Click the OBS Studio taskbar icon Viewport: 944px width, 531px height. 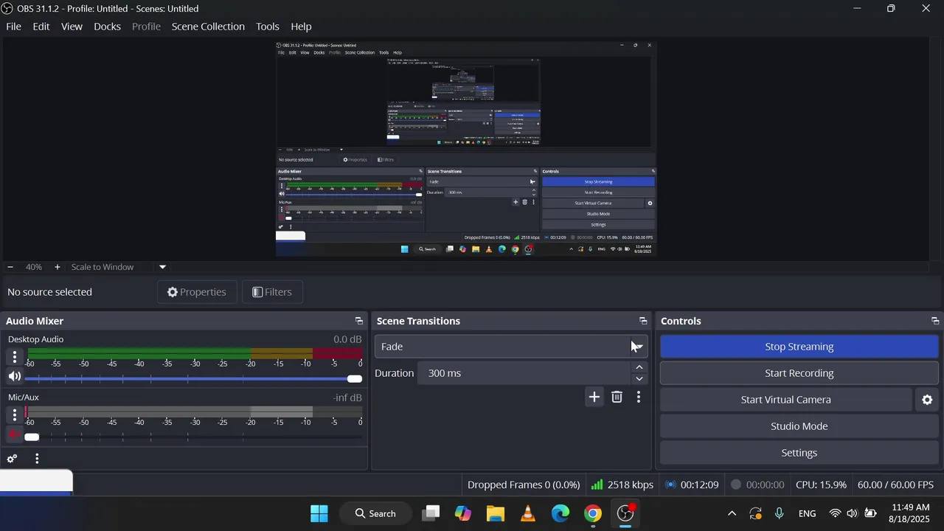[625, 513]
